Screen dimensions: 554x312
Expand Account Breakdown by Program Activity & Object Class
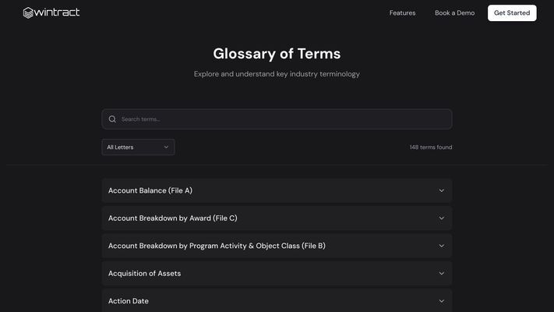(277, 246)
